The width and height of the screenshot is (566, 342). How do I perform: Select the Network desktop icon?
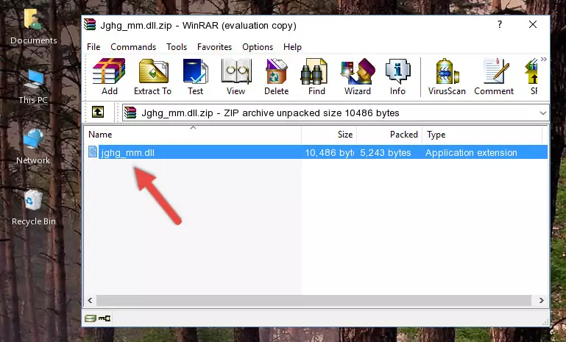point(33,147)
